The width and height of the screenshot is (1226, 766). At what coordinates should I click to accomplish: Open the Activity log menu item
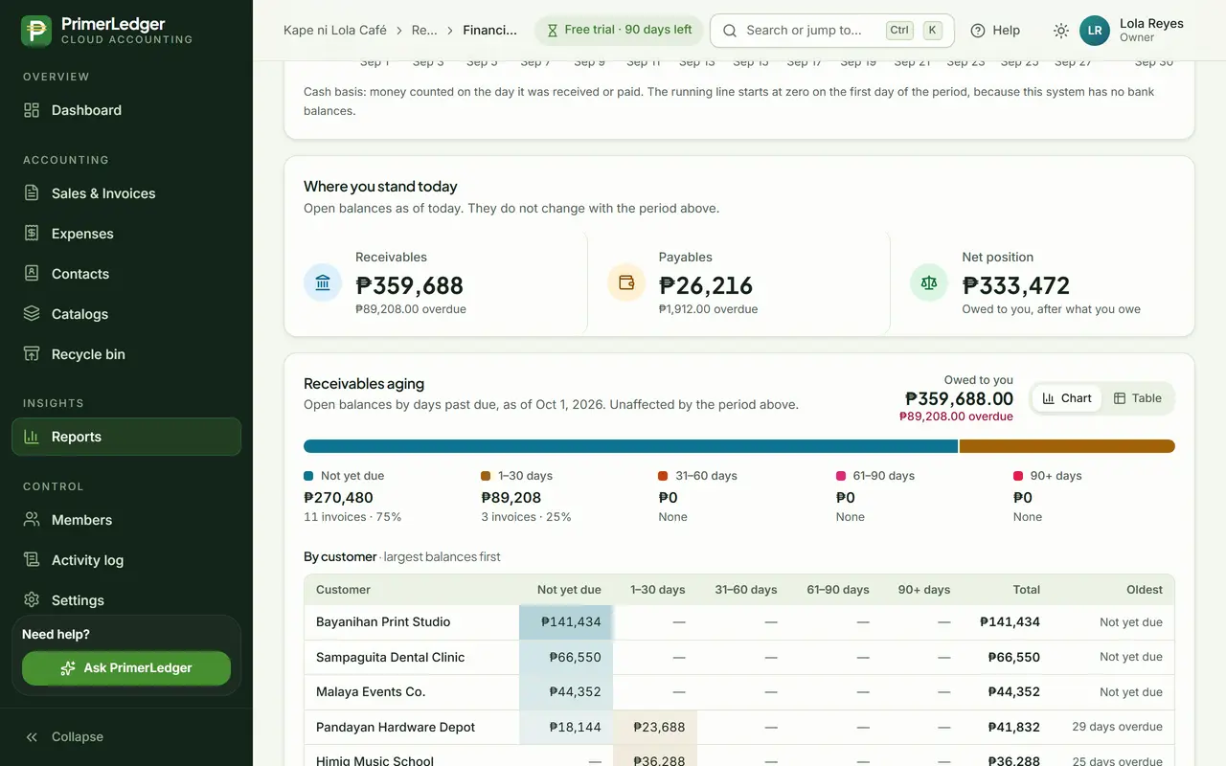coord(126,560)
